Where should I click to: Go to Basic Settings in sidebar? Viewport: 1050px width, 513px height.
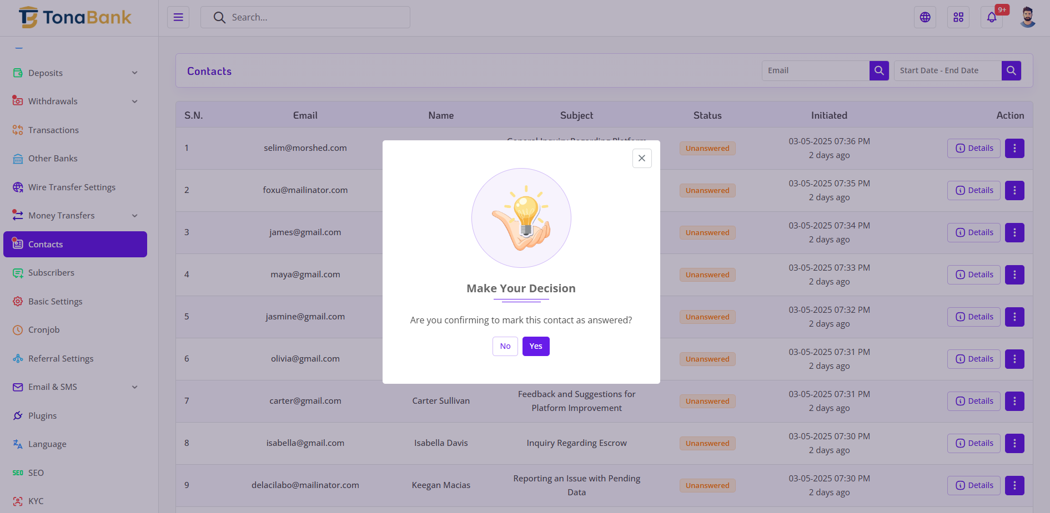point(55,301)
